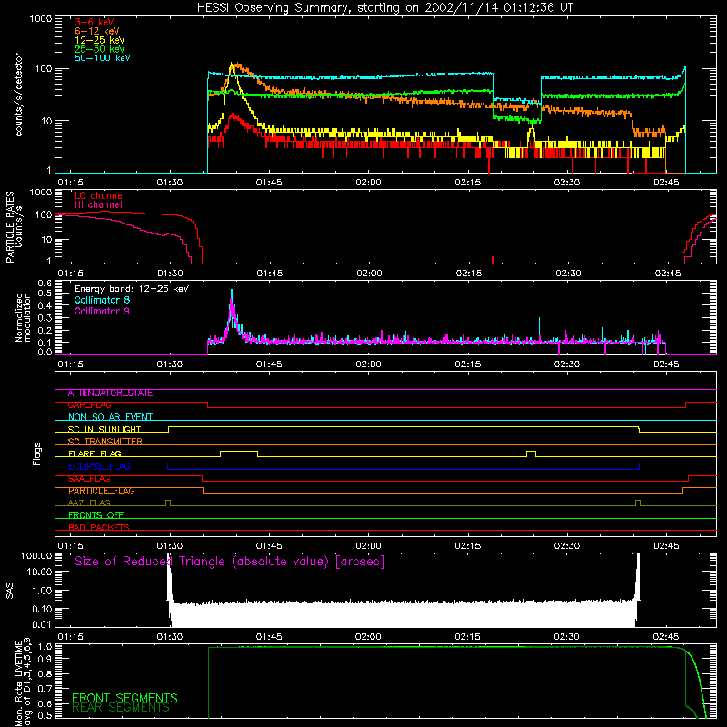Image resolution: width=727 pixels, height=727 pixels.
Task: Click the 02:15 time label under the particle rates panel
Action: (468, 274)
